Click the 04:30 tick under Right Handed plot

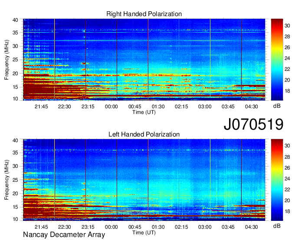tap(252, 107)
